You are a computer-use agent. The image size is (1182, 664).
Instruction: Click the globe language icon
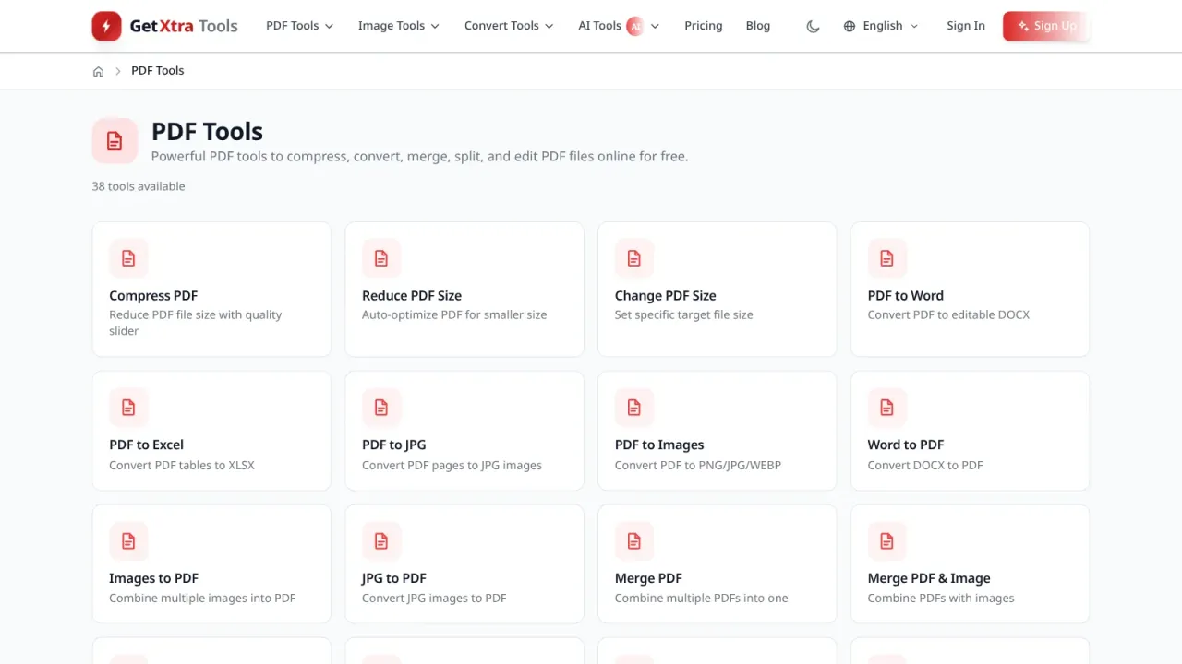point(850,26)
